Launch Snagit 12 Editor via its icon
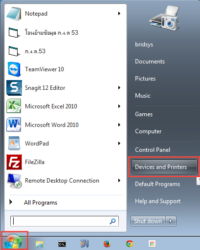The height and width of the screenshot is (250, 200). (14, 88)
